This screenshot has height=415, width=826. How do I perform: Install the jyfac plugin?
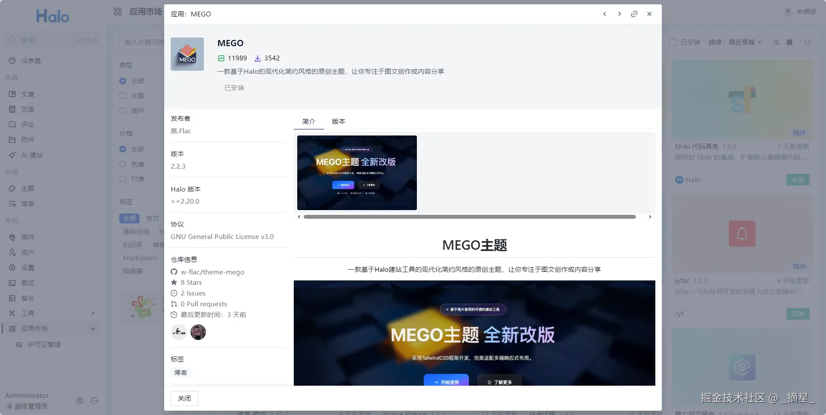798,314
